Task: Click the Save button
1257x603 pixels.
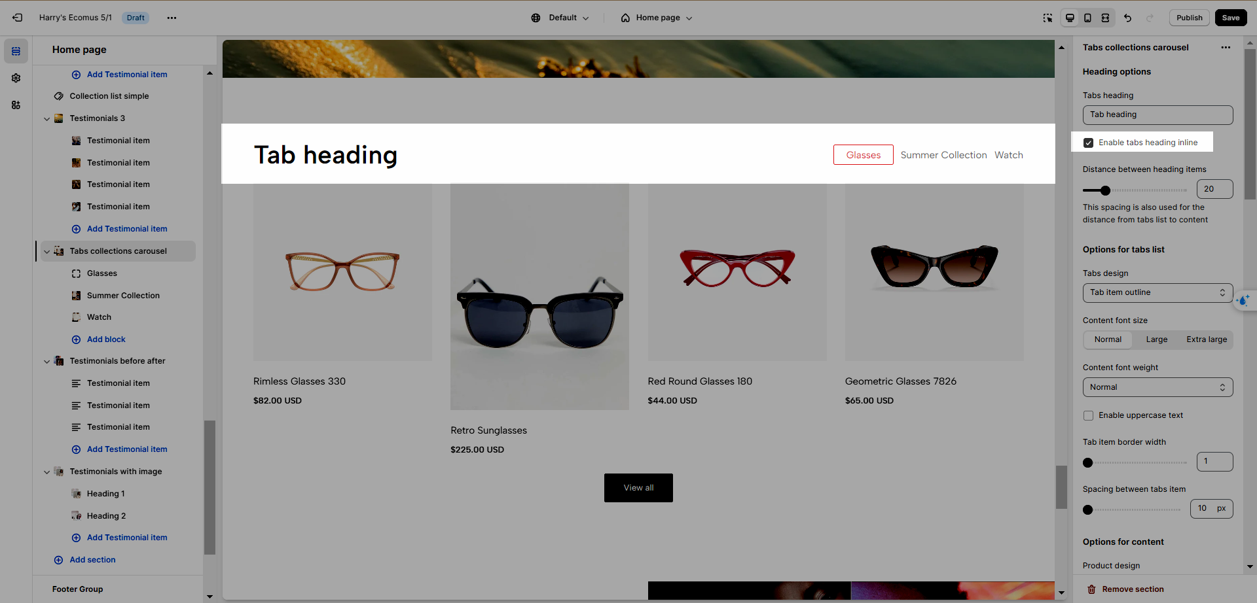Action: pos(1231,18)
